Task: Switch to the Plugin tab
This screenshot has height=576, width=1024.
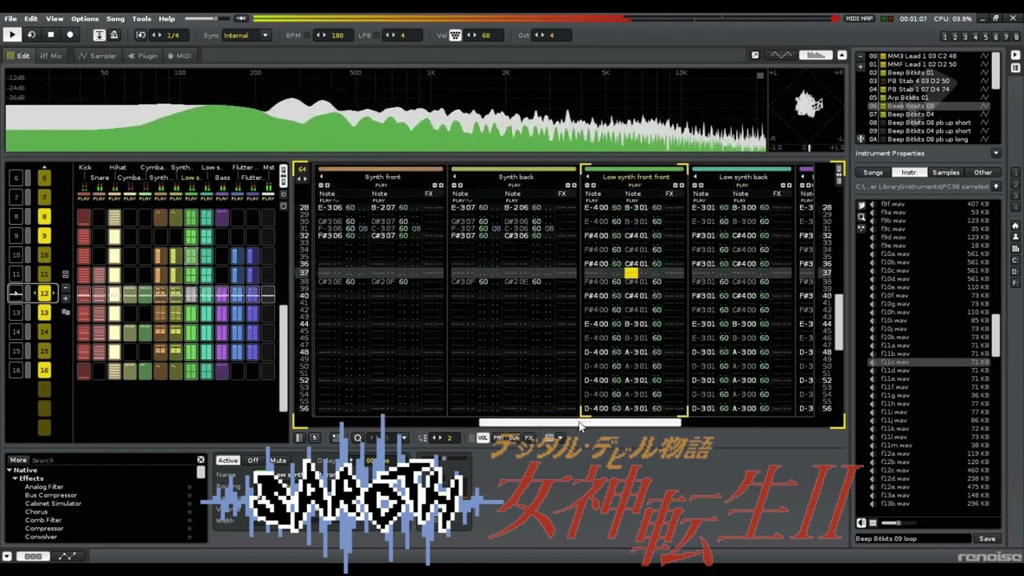Action: click(x=142, y=55)
